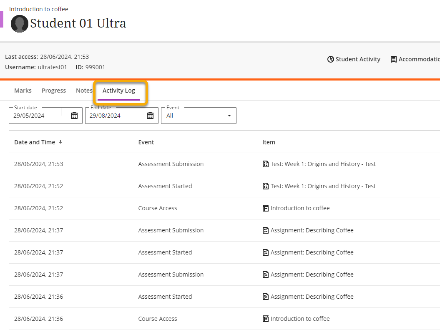440x330 pixels.
Task: Open the End date calendar picker
Action: tap(150, 116)
